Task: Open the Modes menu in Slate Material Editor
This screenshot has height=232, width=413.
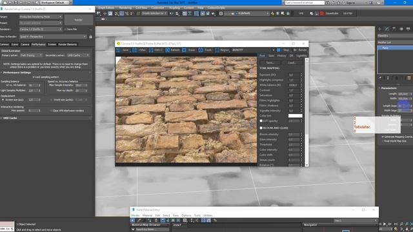Action: tap(136, 215)
